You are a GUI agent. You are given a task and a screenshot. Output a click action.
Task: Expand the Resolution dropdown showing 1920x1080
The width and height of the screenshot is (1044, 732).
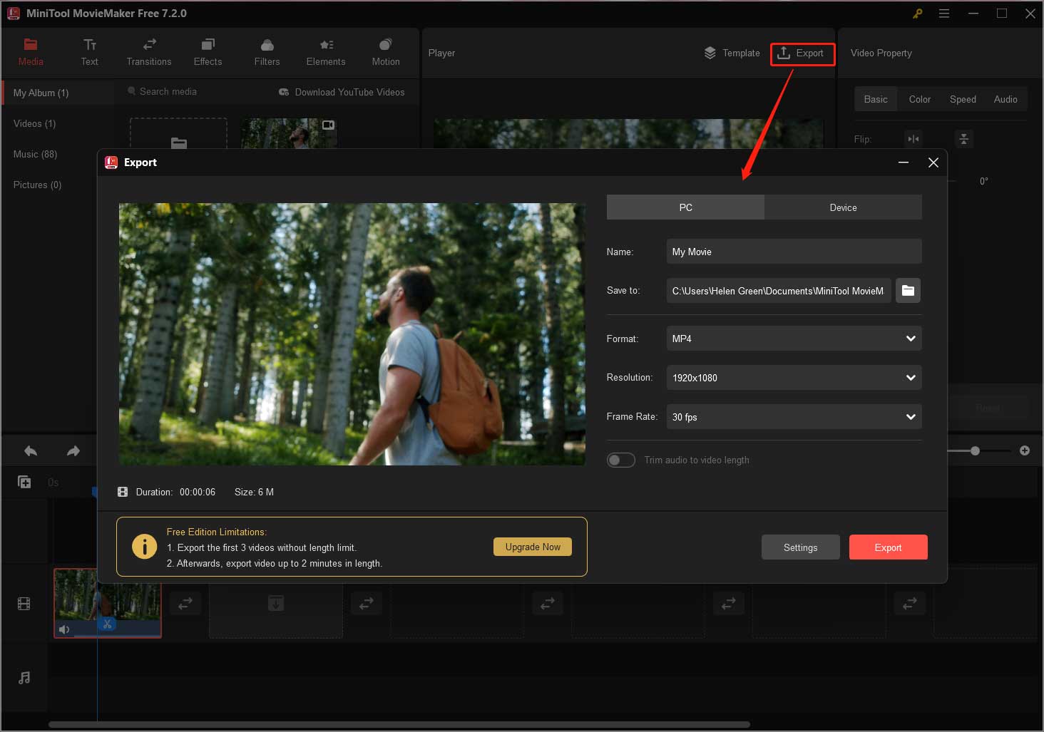click(x=794, y=378)
